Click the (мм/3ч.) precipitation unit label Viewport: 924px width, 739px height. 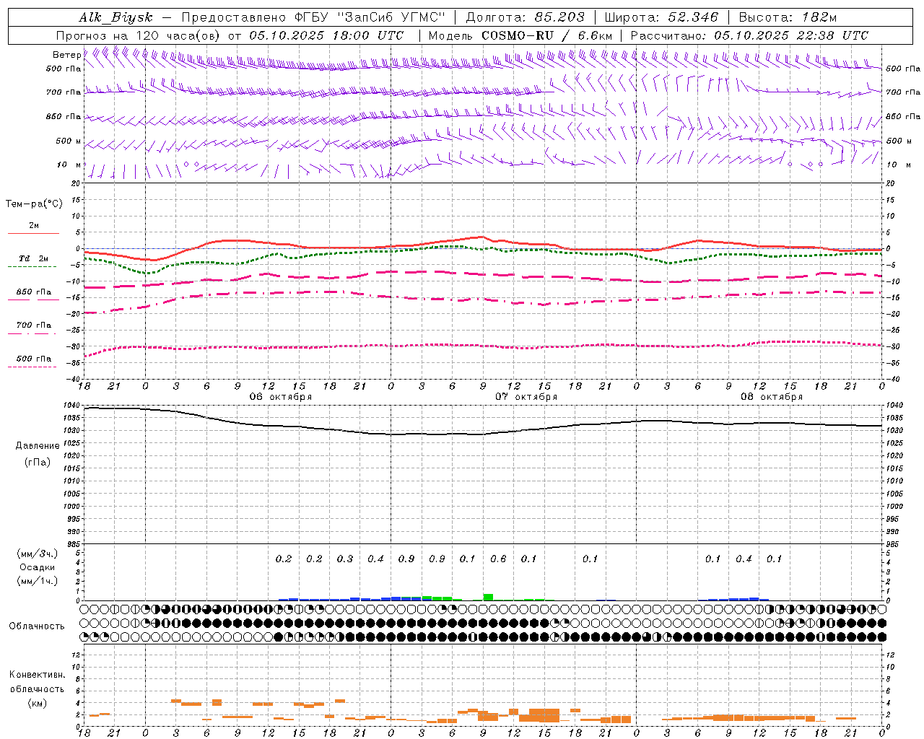tap(37, 554)
